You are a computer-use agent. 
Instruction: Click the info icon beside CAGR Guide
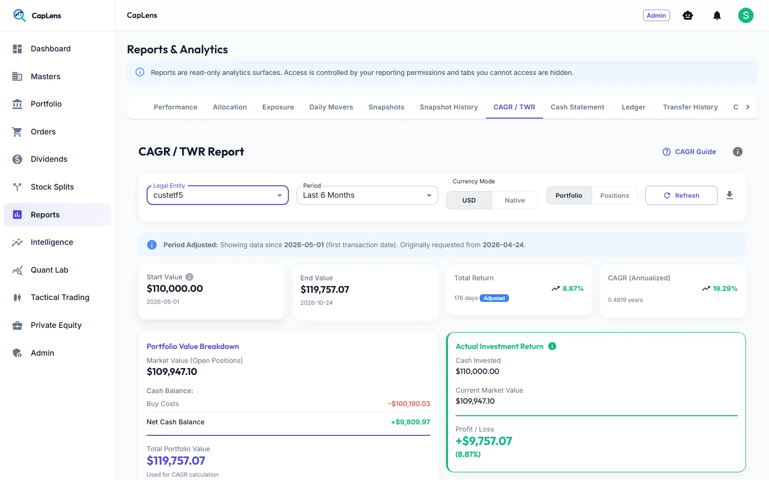(738, 152)
